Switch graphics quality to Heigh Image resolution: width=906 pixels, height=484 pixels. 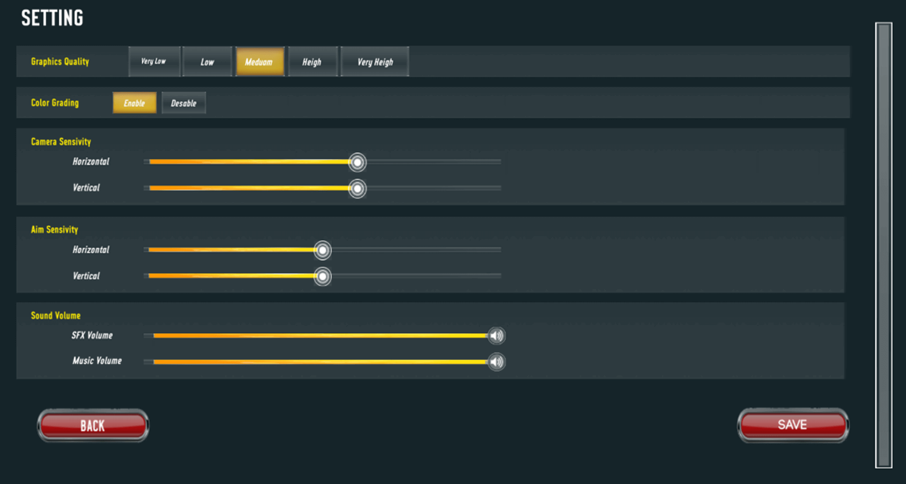pyautogui.click(x=312, y=62)
